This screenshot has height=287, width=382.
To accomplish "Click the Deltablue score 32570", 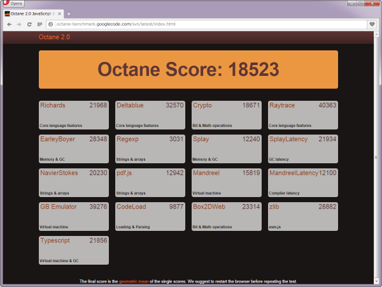I will pyautogui.click(x=174, y=105).
